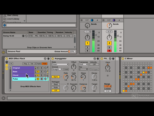
Task: Expand browser folder list down arrow
Action: tap(25, 21)
